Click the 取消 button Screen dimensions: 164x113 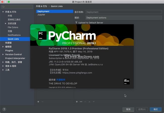pos(128,109)
